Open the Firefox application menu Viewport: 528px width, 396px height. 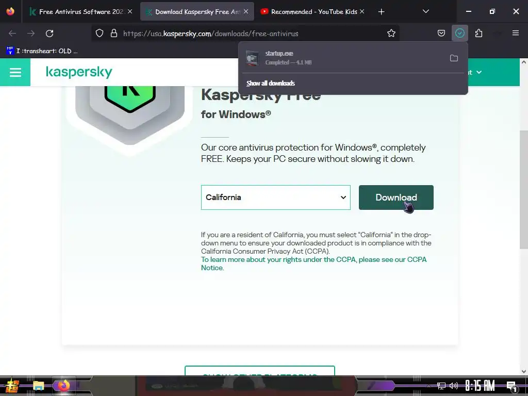[516, 33]
